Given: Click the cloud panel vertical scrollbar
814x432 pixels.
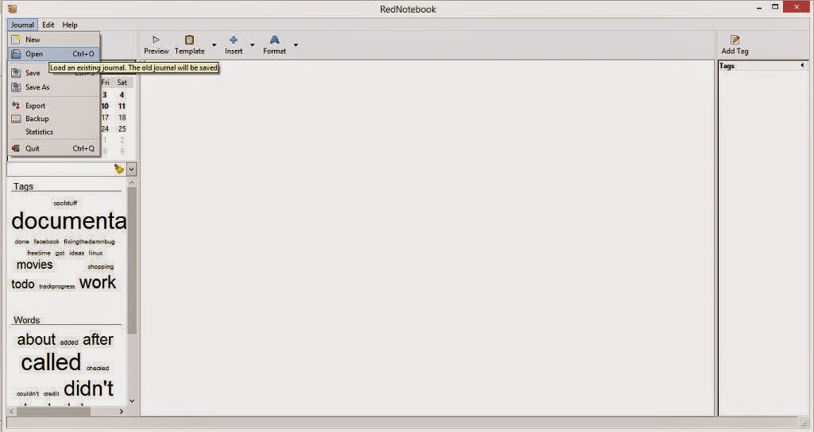Looking at the screenshot, I should tap(132, 261).
